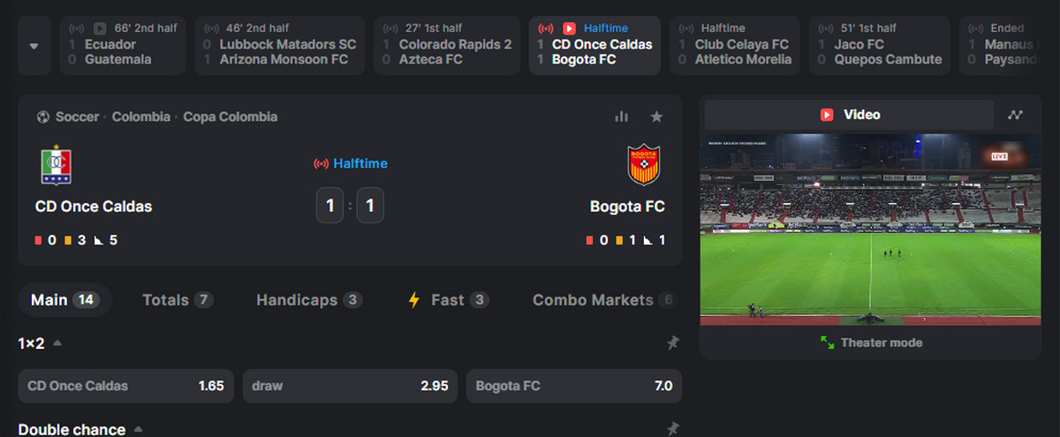Enable Theater mode for the video
1060x437 pixels.
click(871, 343)
